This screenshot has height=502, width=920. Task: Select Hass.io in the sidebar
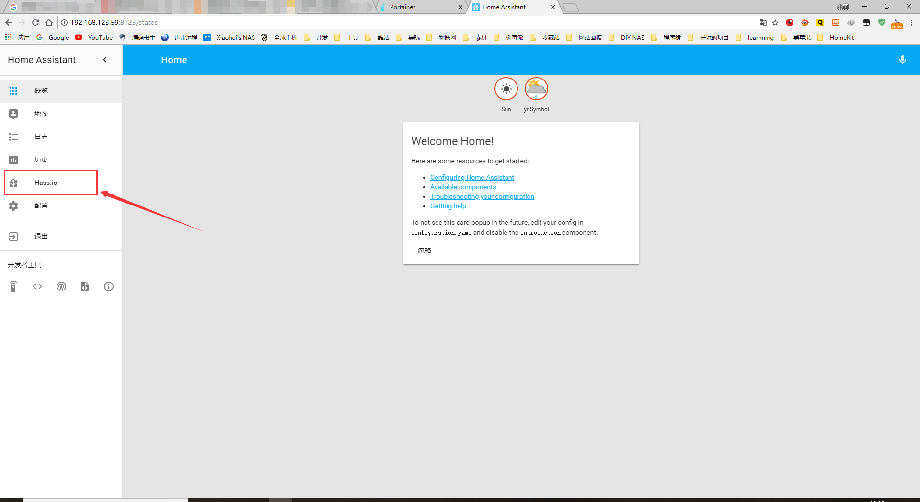pyautogui.click(x=46, y=183)
